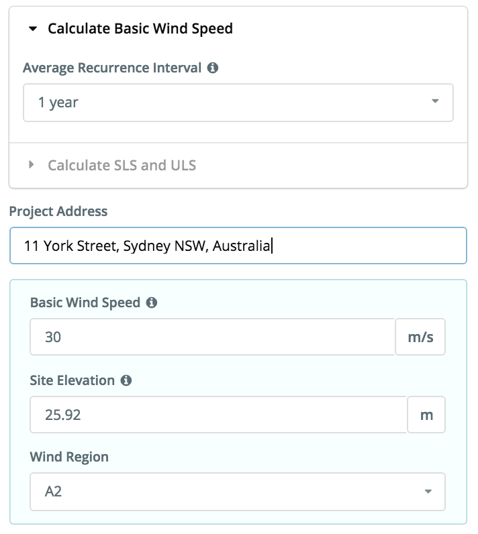Open the '1 year' recurrence interval dropdown
The width and height of the screenshot is (478, 534).
[x=238, y=103]
